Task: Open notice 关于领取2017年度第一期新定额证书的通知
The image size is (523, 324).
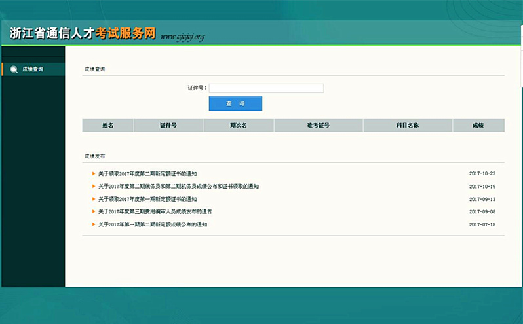Action: 147,198
